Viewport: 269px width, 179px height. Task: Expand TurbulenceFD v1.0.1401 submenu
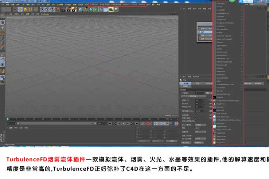click(x=229, y=84)
